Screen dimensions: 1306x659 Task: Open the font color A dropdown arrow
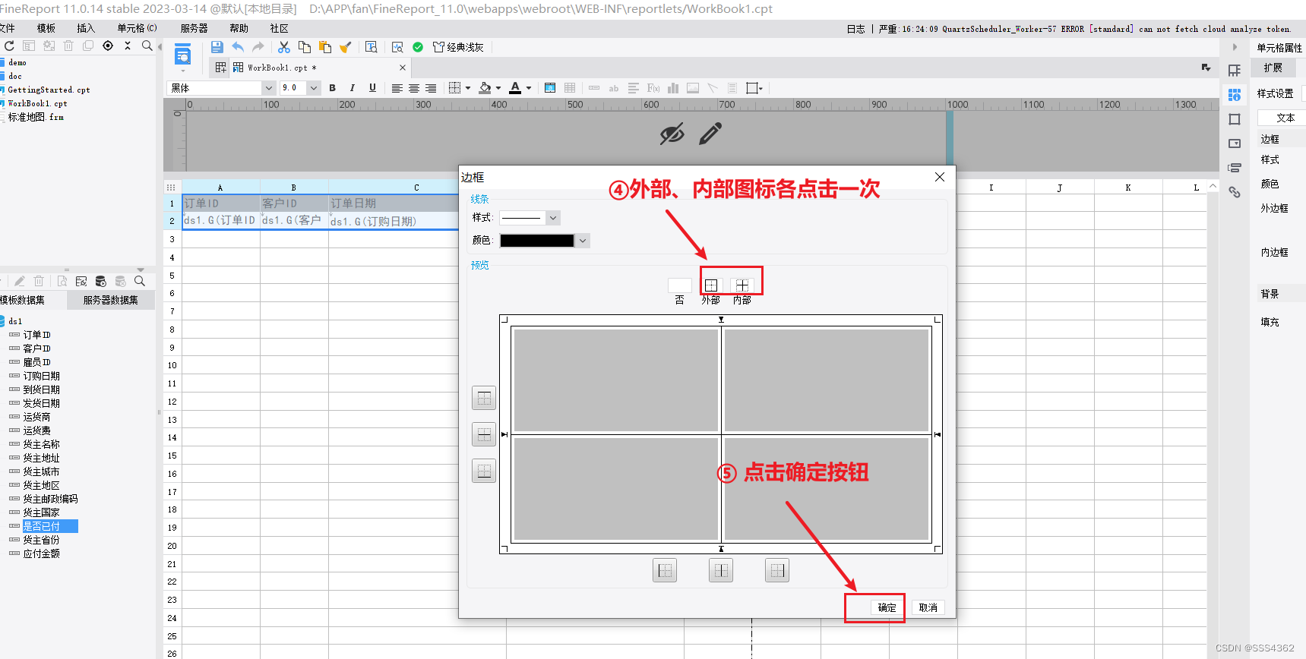pyautogui.click(x=529, y=88)
